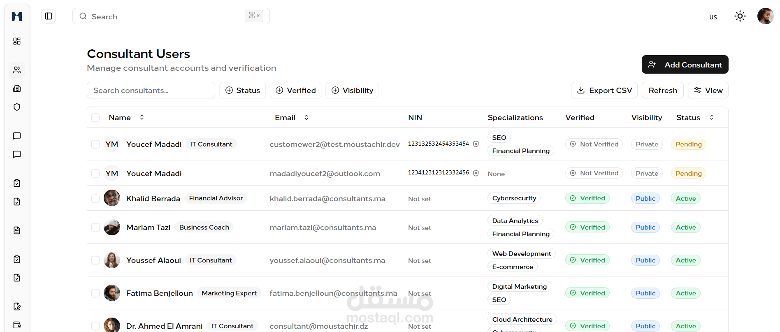Focus the top Search field
This screenshot has width=780, height=332.
pyautogui.click(x=171, y=16)
